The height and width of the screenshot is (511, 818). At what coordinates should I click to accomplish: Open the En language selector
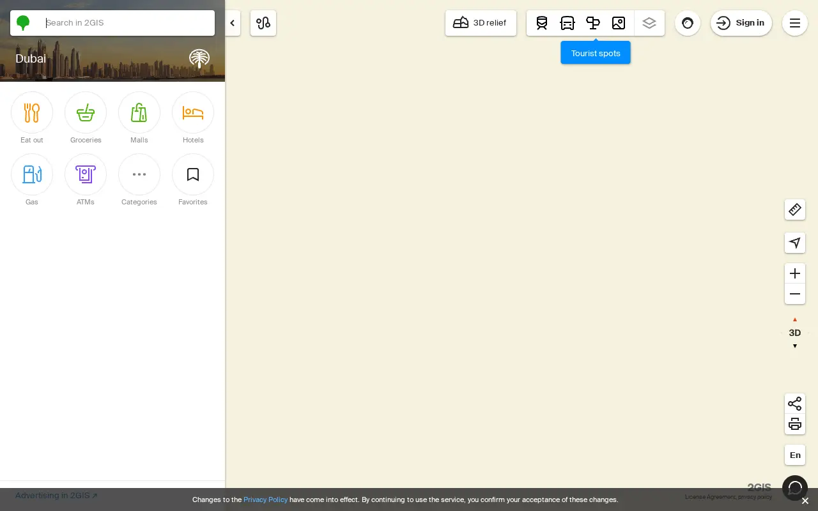[795, 455]
